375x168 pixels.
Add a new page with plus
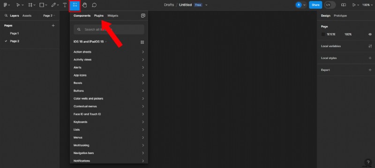53,26
